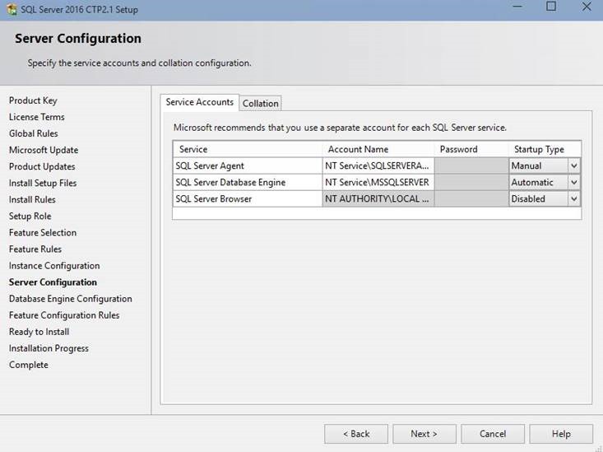
Task: Click the Password column header
Action: tap(471, 149)
